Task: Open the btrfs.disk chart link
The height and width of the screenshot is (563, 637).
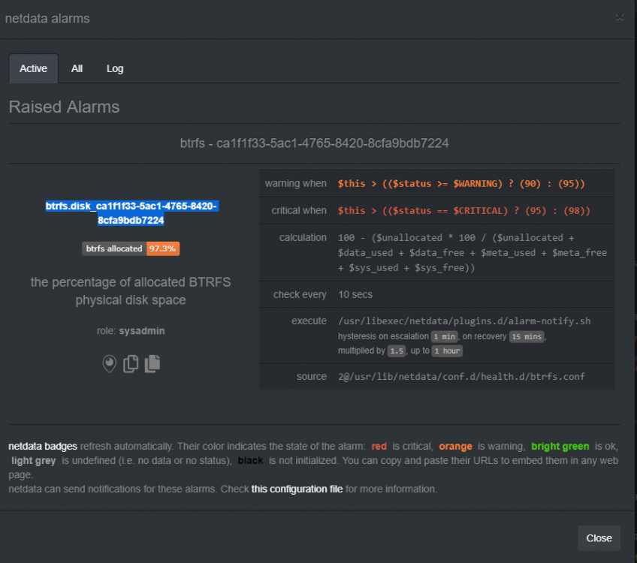Action: pyautogui.click(x=131, y=213)
